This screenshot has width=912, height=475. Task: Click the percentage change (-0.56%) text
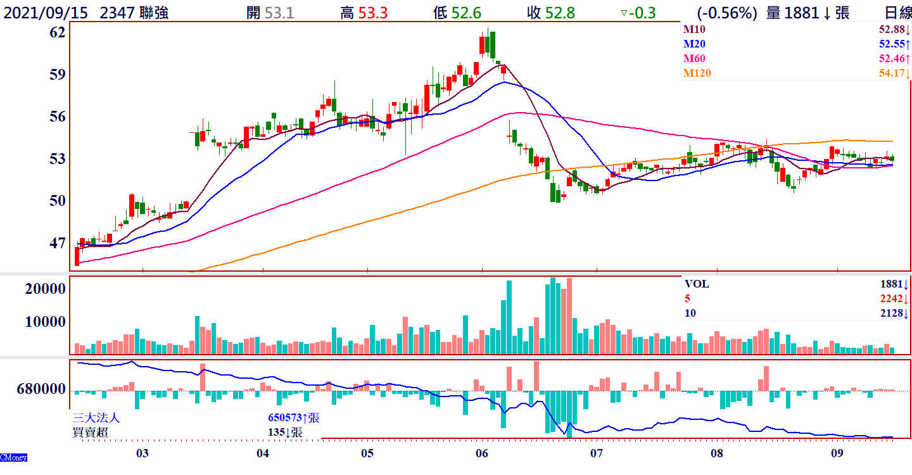point(727,13)
